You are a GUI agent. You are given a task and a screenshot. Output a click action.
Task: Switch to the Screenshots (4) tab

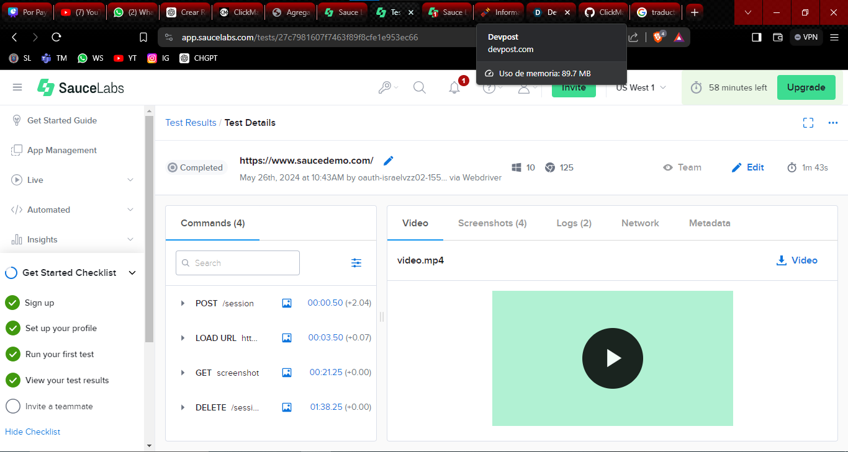(x=492, y=223)
